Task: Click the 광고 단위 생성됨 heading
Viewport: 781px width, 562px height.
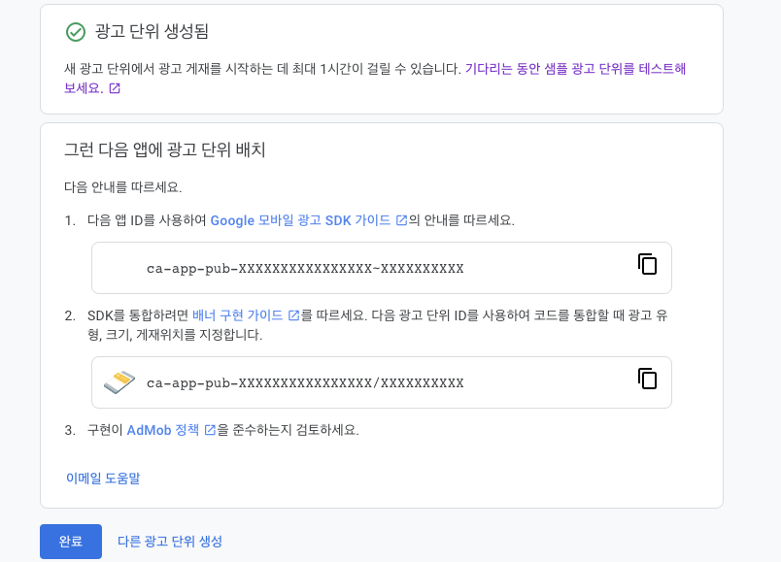Action: 152,32
